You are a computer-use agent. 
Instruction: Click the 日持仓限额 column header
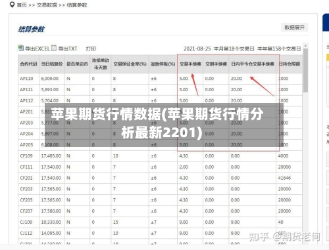click(290, 64)
